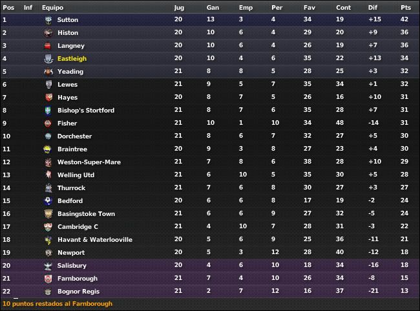Open the Hayes club badge icon
This screenshot has width=420, height=311.
coord(48,98)
